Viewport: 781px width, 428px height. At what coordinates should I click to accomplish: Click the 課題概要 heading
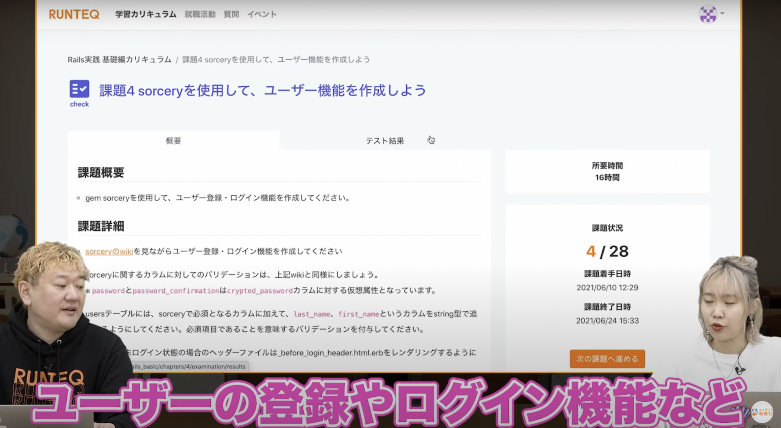(x=101, y=173)
